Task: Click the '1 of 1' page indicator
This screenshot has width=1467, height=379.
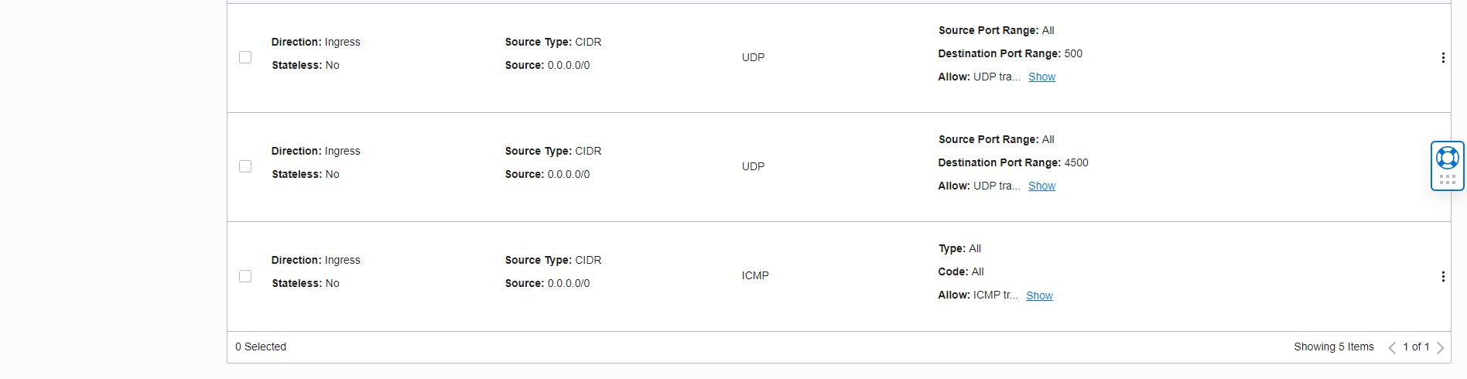Action: pos(1416,347)
